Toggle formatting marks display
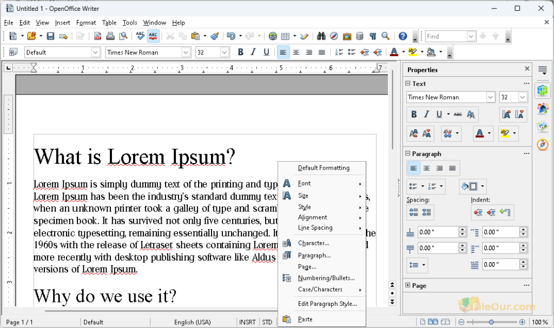 373,36
